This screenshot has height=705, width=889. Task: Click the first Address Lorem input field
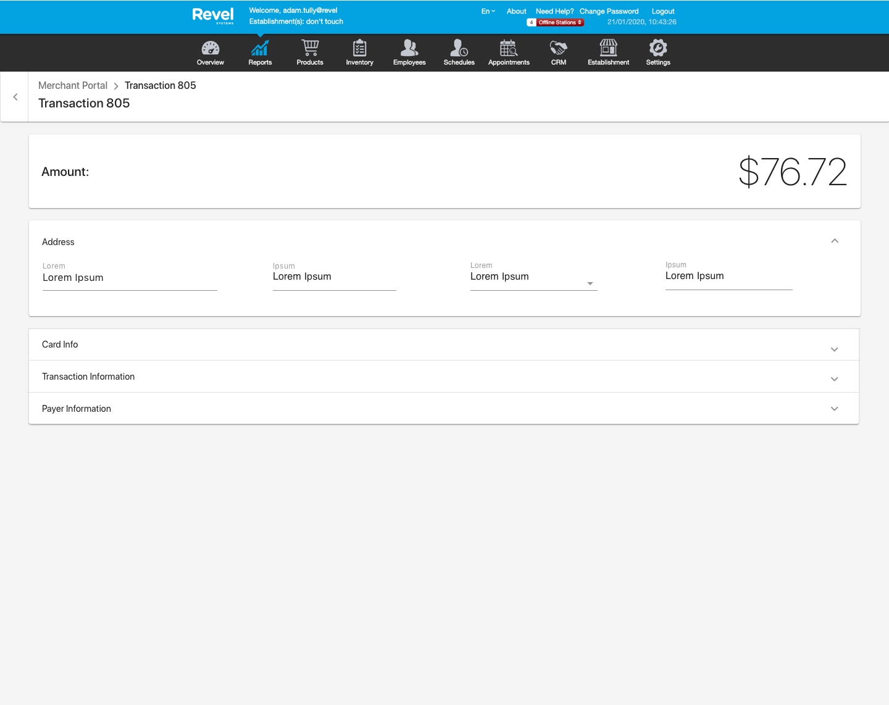click(130, 278)
